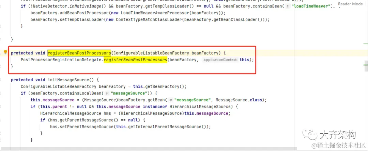Click setTempClassLoader method call
The width and height of the screenshot is (368, 151).
click(x=79, y=20)
